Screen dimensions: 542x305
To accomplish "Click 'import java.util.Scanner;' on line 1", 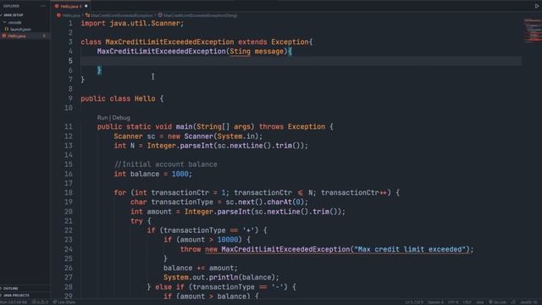I will click(x=132, y=24).
